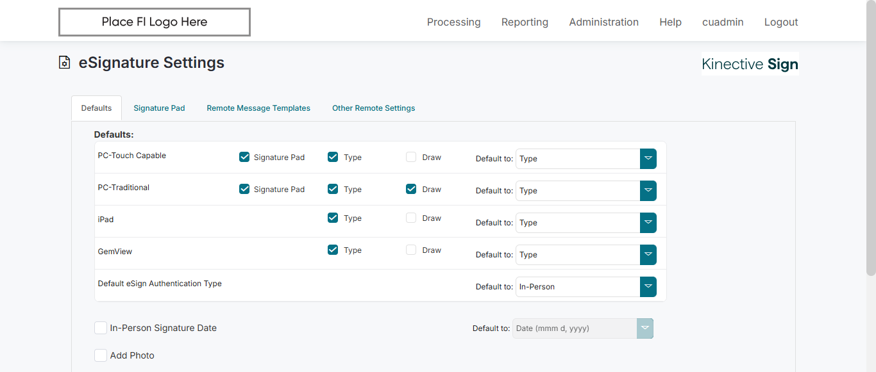Check the In-Person Signature Date box
876x372 pixels.
pyautogui.click(x=101, y=328)
